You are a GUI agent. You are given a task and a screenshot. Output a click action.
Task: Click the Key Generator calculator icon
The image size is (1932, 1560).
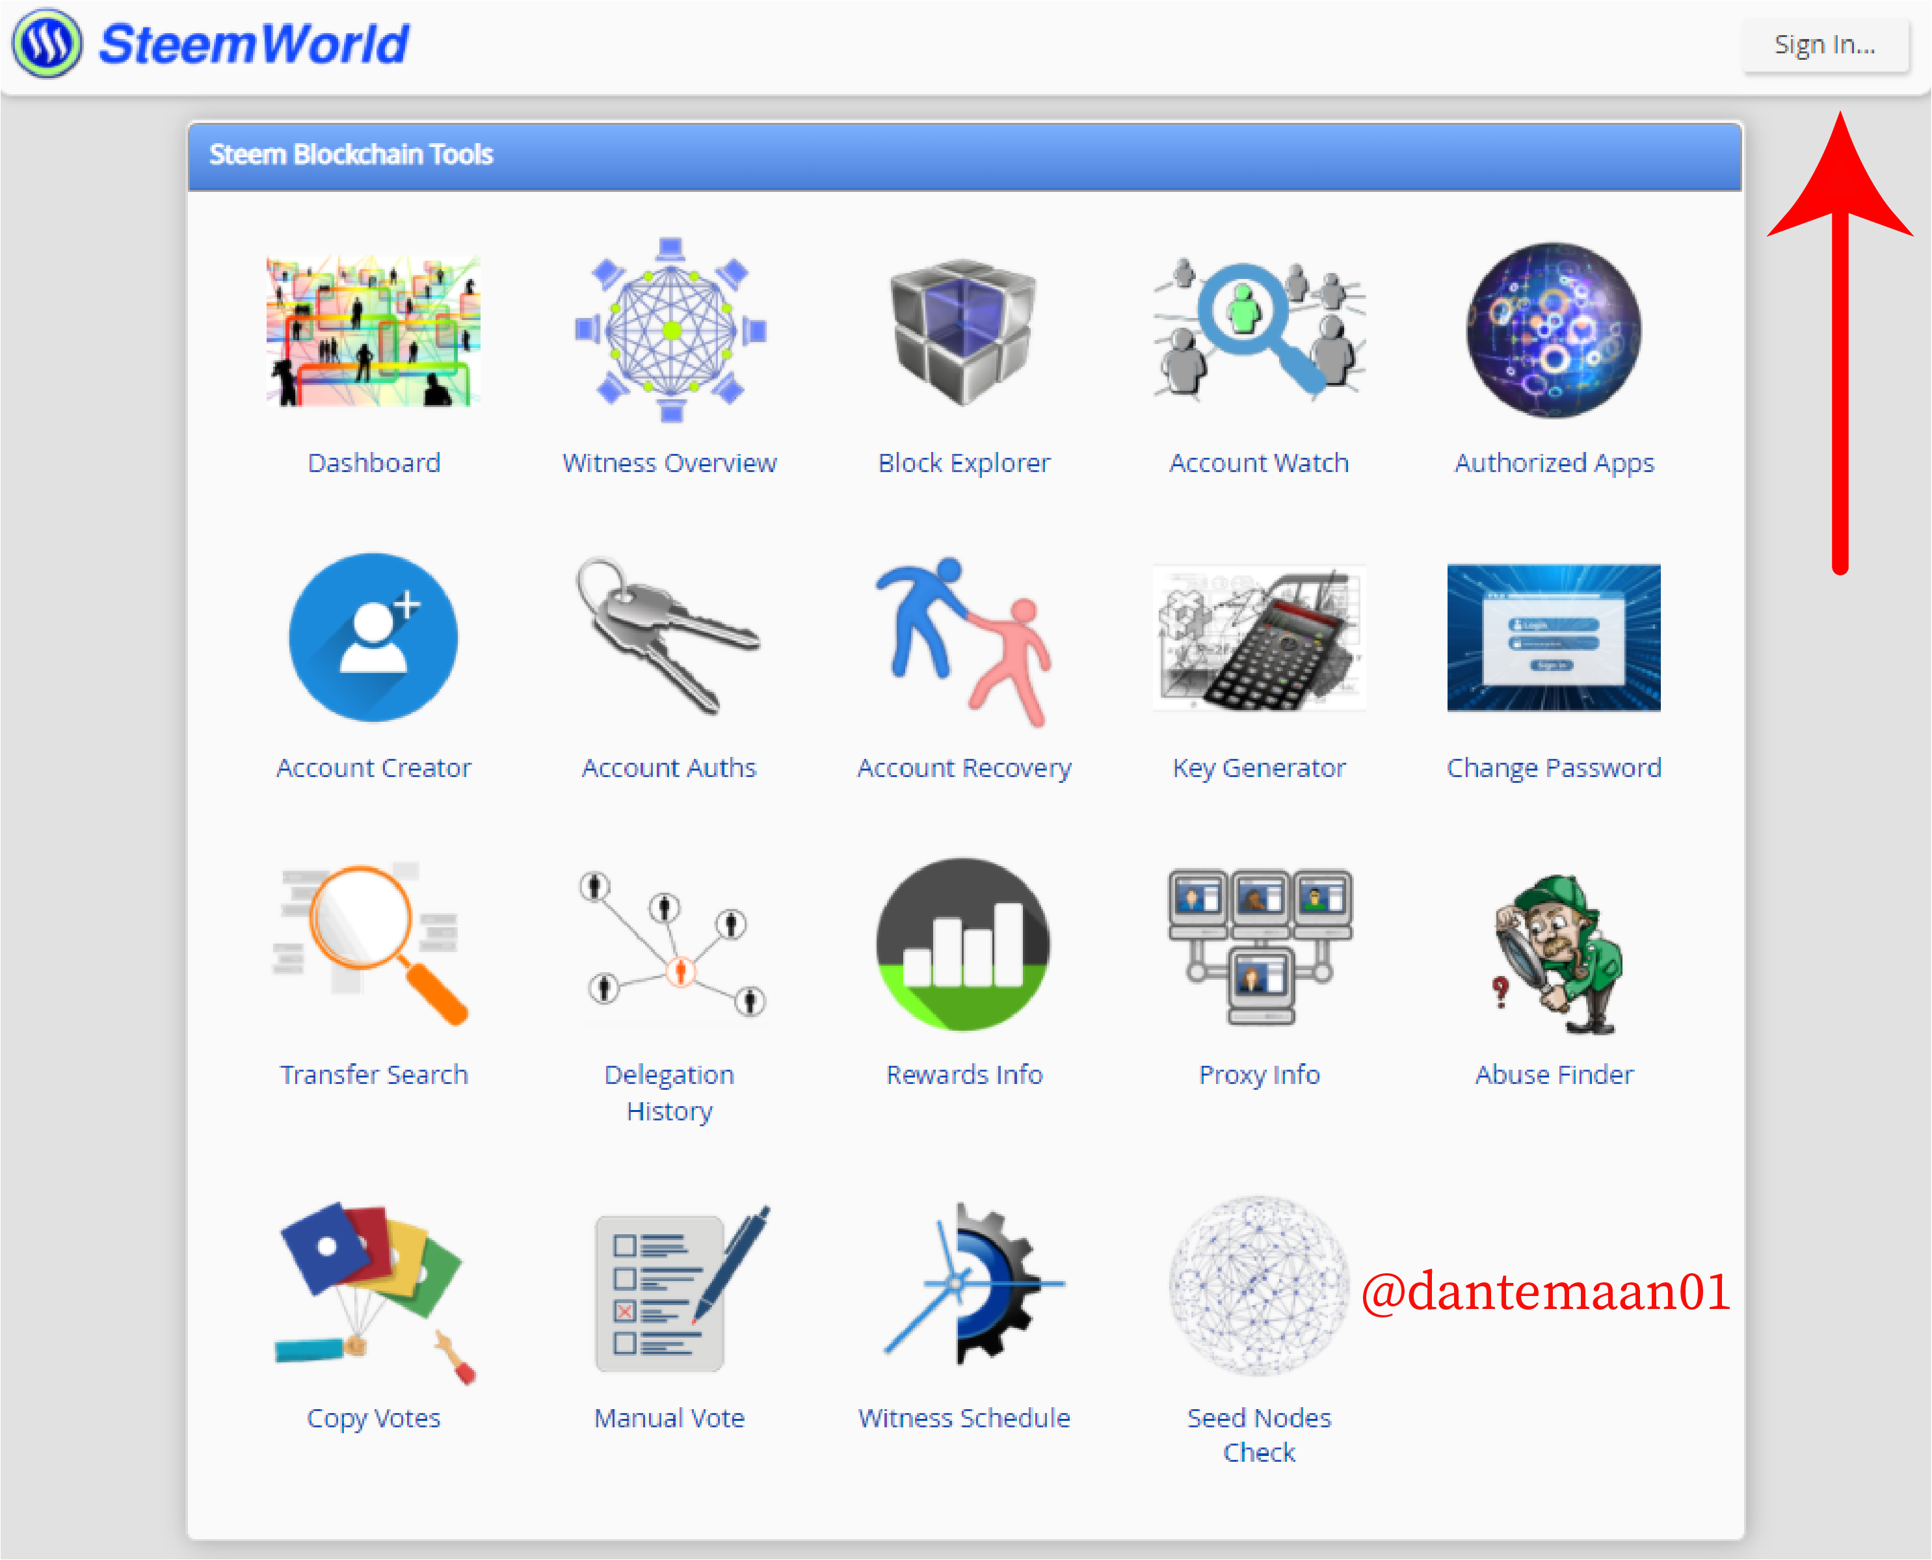[1260, 637]
